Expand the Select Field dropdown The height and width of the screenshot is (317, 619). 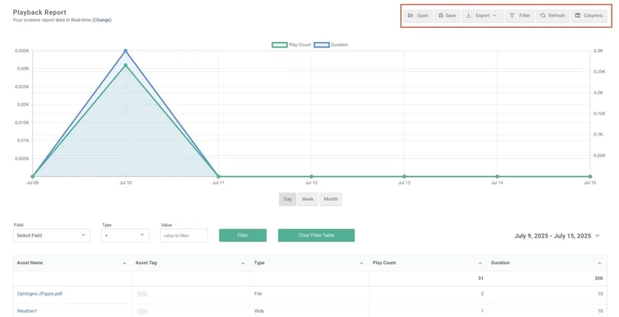[51, 235]
